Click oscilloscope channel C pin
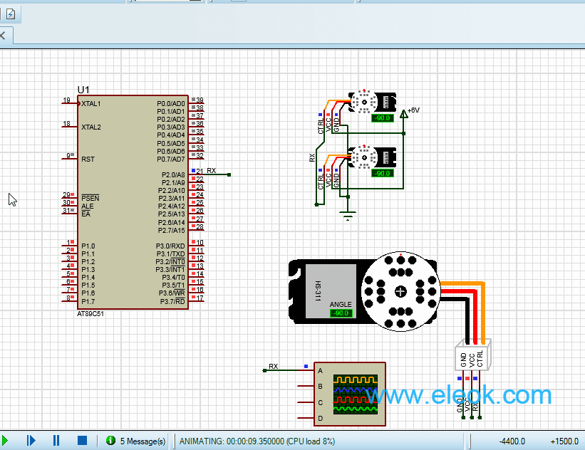Viewport: 585px width, 450px height. coord(306,402)
